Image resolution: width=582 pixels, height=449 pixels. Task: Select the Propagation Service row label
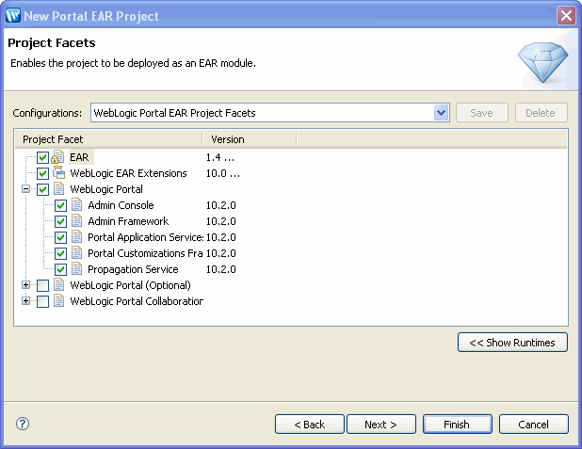pos(133,269)
